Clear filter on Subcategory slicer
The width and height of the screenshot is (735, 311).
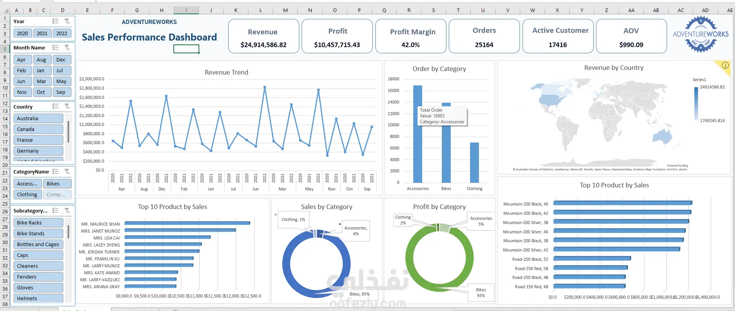pyautogui.click(x=67, y=211)
